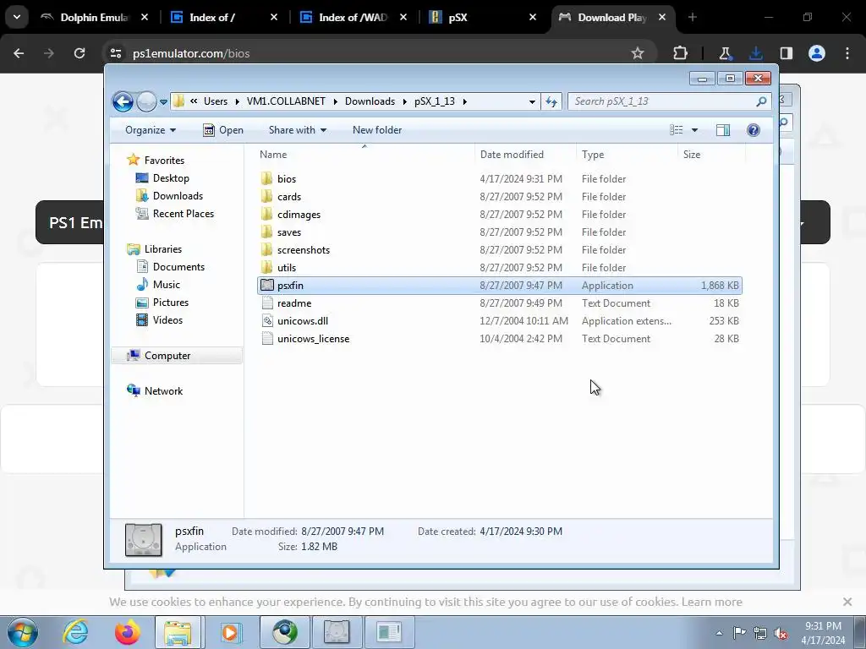Select Network in navigation pane
866x649 pixels.
pyautogui.click(x=163, y=390)
